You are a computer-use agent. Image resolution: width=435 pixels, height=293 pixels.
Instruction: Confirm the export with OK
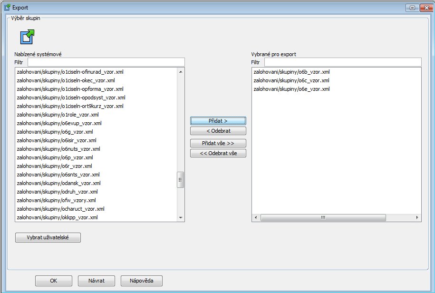pyautogui.click(x=54, y=281)
